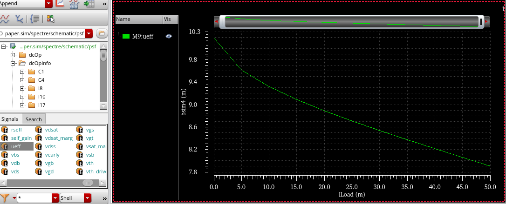This screenshot has height=204, width=506.
Task: Expand the I10 folder node
Action: 22,97
